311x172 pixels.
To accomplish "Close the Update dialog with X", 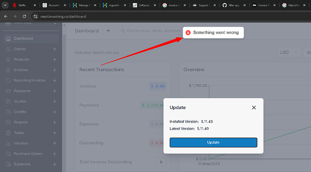I will [x=254, y=108].
